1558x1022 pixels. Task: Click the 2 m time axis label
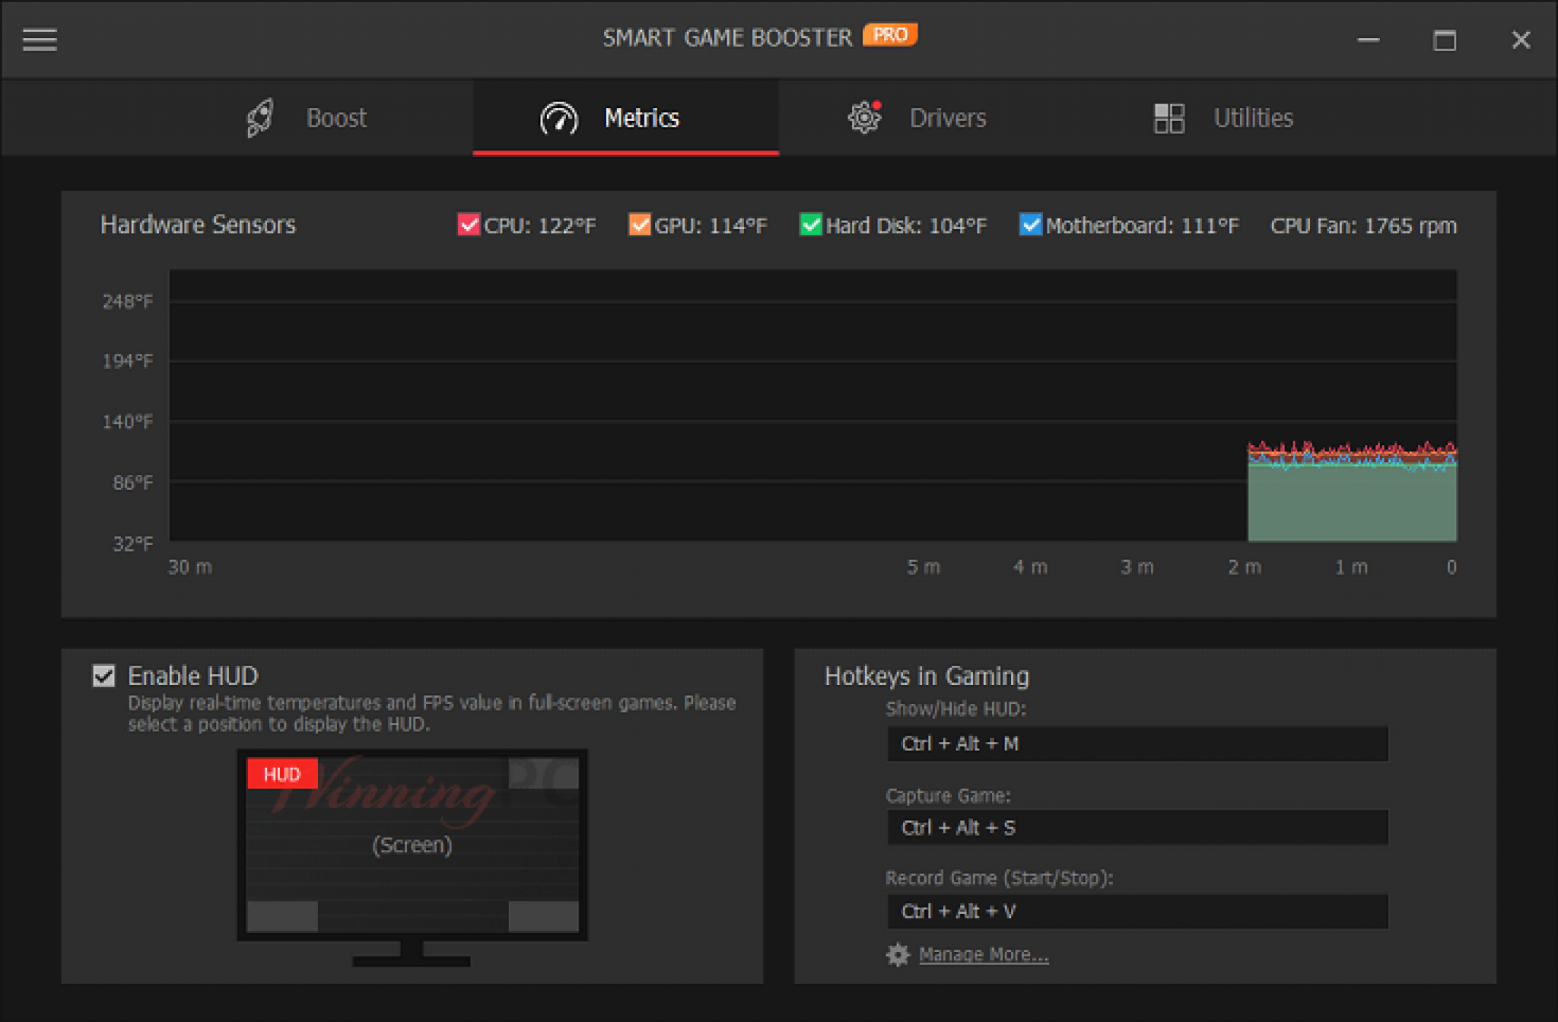pos(1245,567)
